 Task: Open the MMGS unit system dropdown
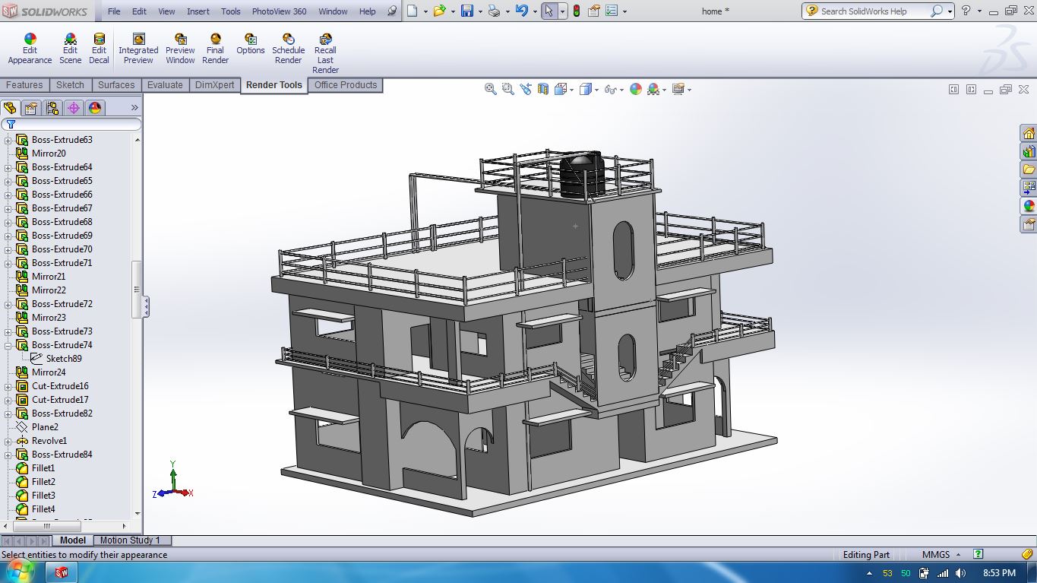(941, 555)
